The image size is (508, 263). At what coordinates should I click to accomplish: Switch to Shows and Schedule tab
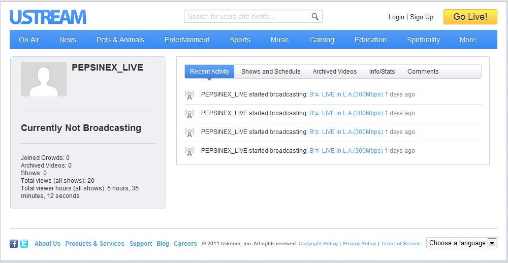(x=271, y=72)
